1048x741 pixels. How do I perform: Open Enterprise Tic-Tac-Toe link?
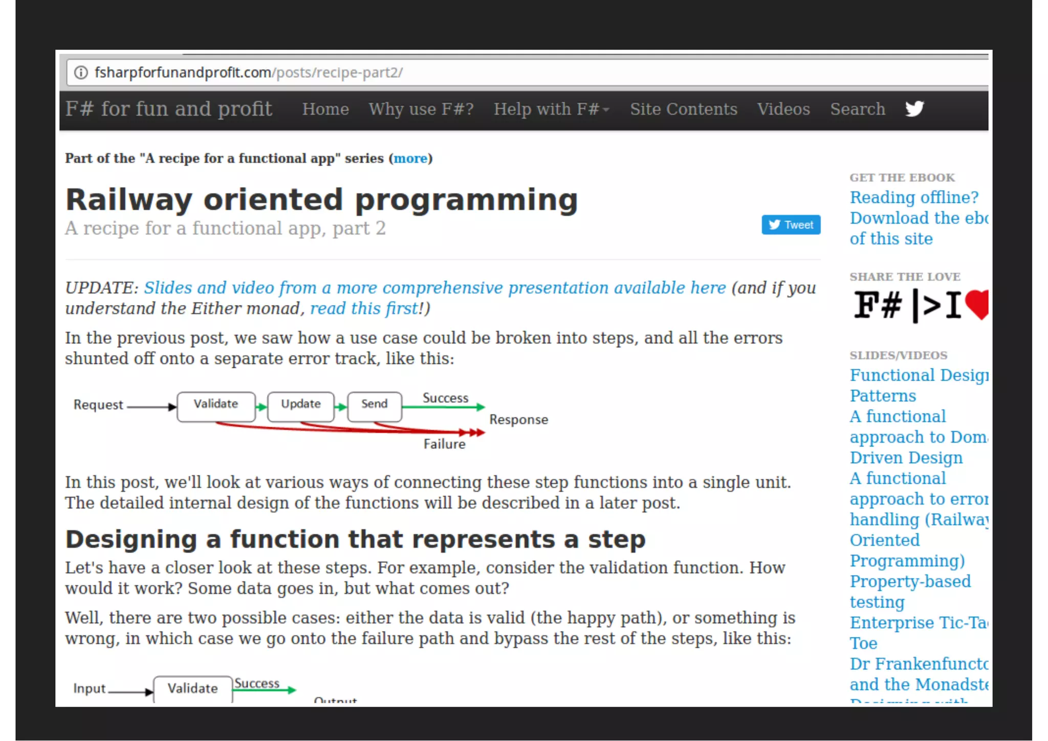point(918,623)
